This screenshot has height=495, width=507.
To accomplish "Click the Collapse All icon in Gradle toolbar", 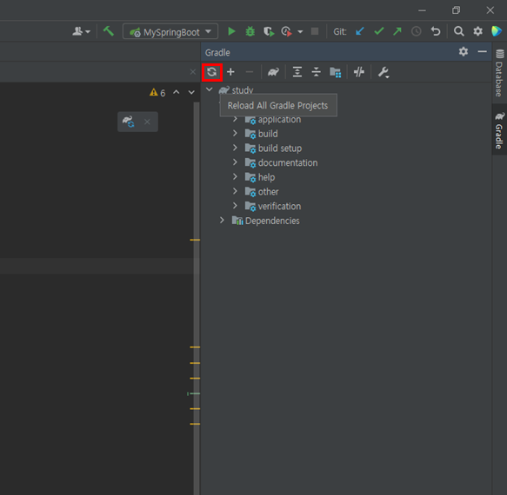I will (316, 72).
